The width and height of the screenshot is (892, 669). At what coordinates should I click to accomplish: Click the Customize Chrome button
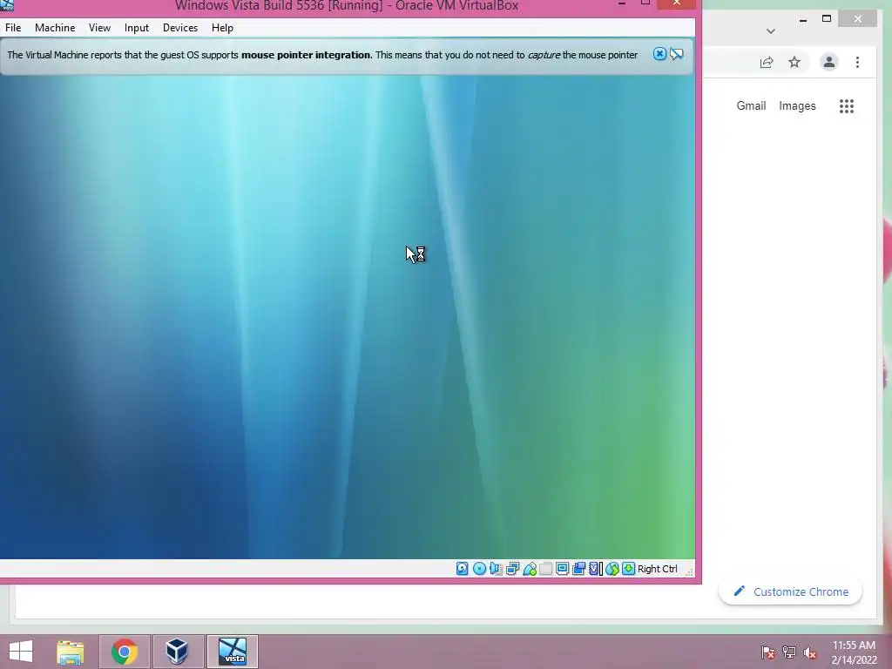pos(790,591)
